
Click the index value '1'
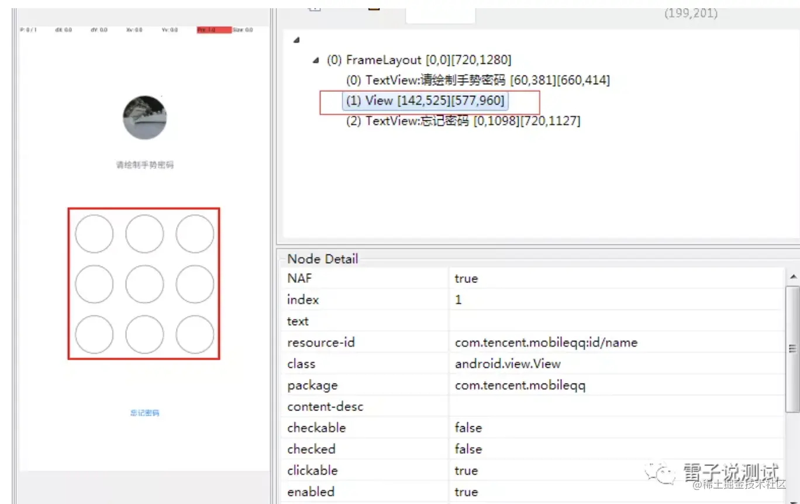point(458,299)
